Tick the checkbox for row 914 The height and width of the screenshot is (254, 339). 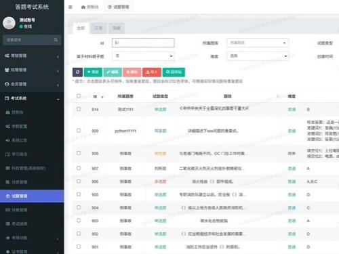79,109
